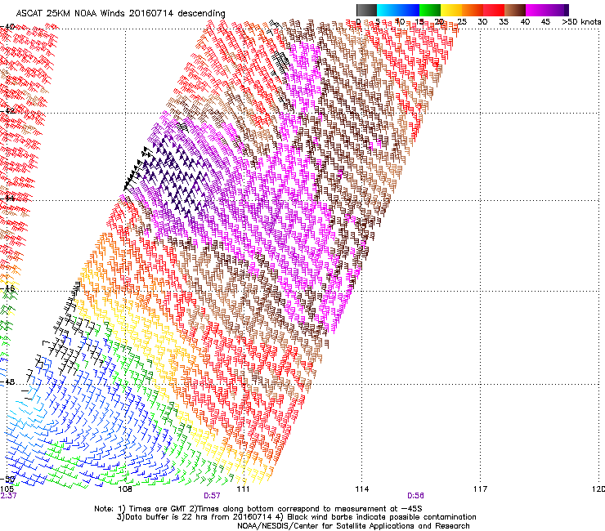Image resolution: width=605 pixels, height=531 pixels.
Task: Click the red 30-35 knot legend segment
Action: pos(494,10)
